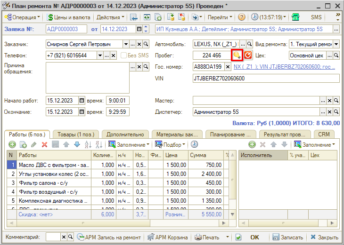Switch to the Товары (1 поз.) tab
The height and width of the screenshot is (245, 344).
pyautogui.click(x=74, y=134)
